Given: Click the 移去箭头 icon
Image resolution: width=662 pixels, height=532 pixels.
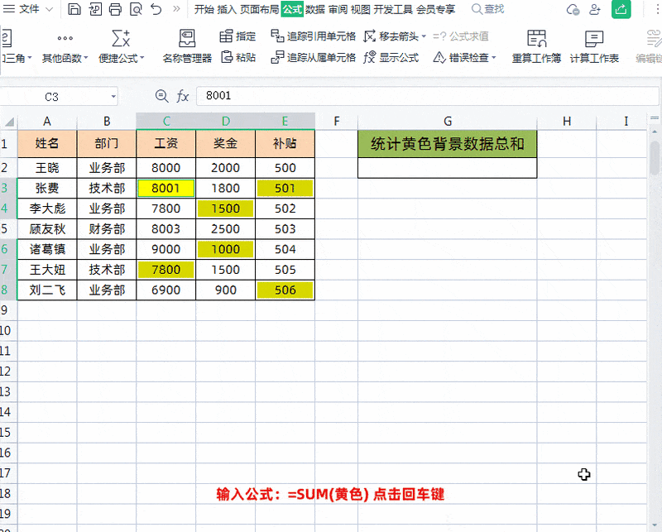Looking at the screenshot, I should click(369, 36).
